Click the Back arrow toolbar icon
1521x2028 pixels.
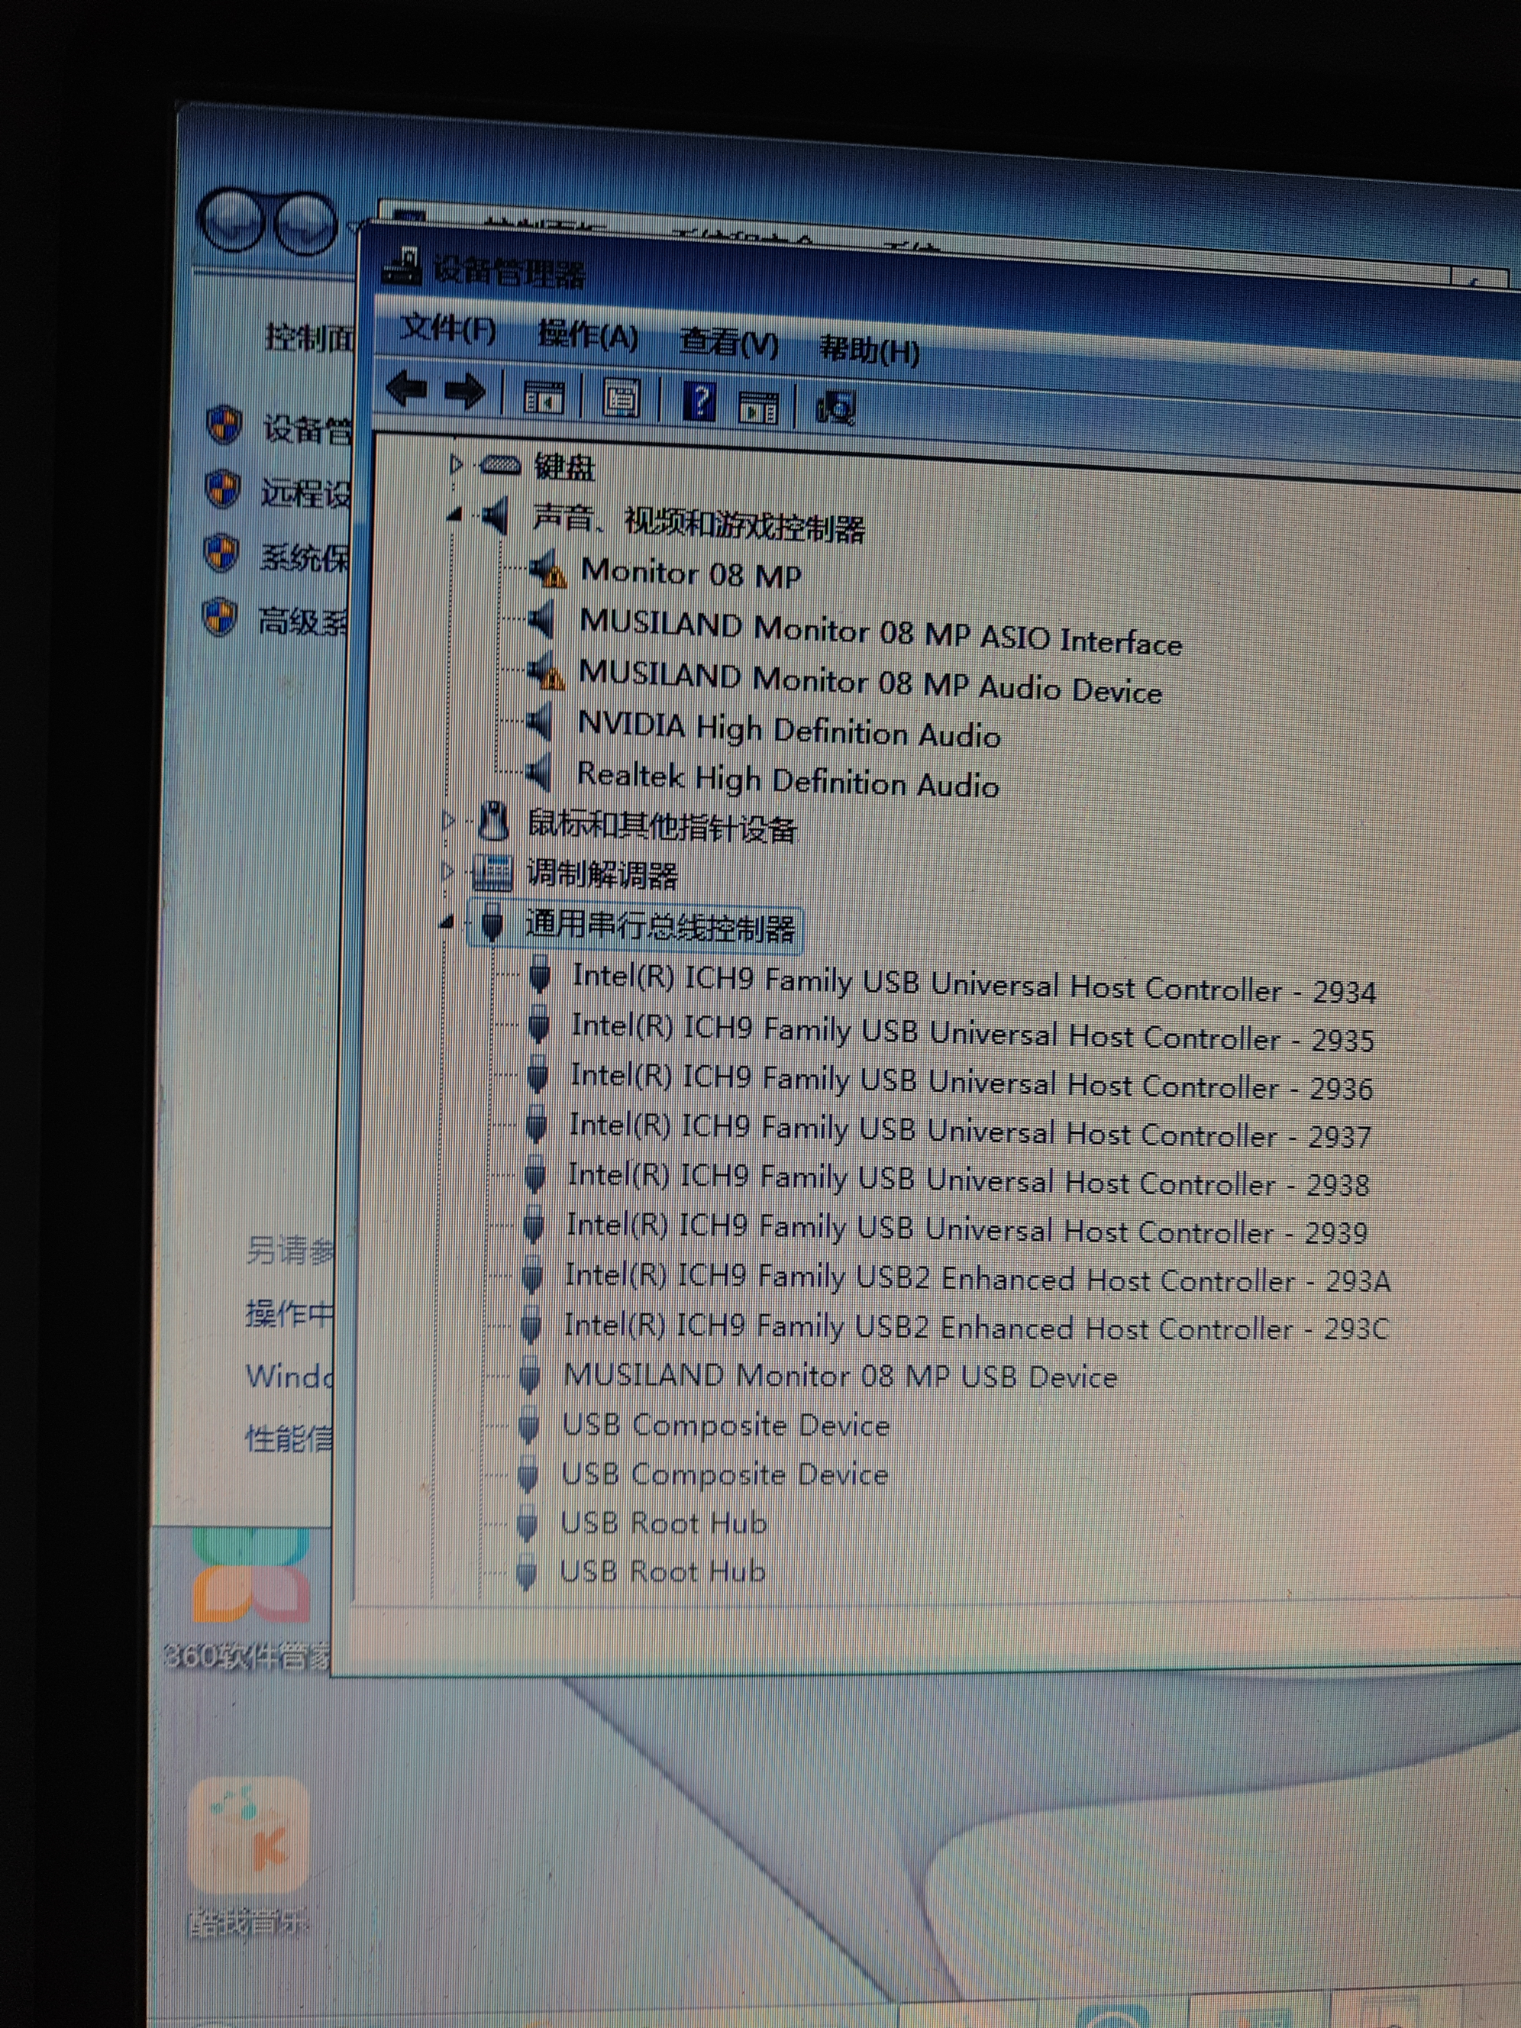pyautogui.click(x=407, y=389)
